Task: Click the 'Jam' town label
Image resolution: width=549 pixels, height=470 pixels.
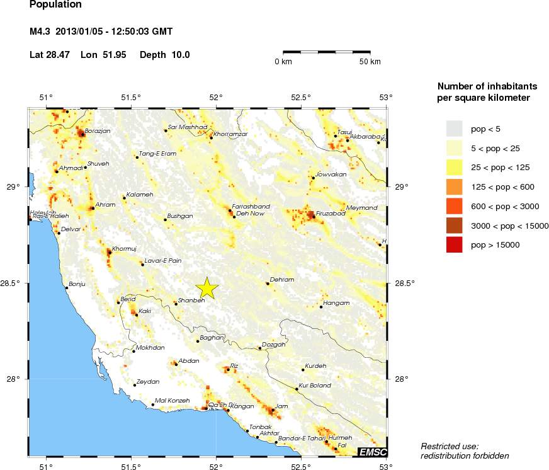Action: tap(281, 406)
